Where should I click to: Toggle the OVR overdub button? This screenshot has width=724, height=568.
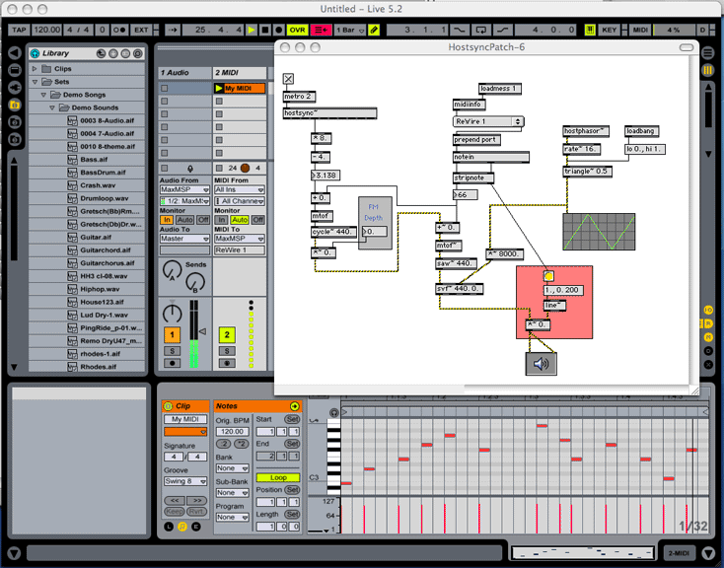click(297, 30)
